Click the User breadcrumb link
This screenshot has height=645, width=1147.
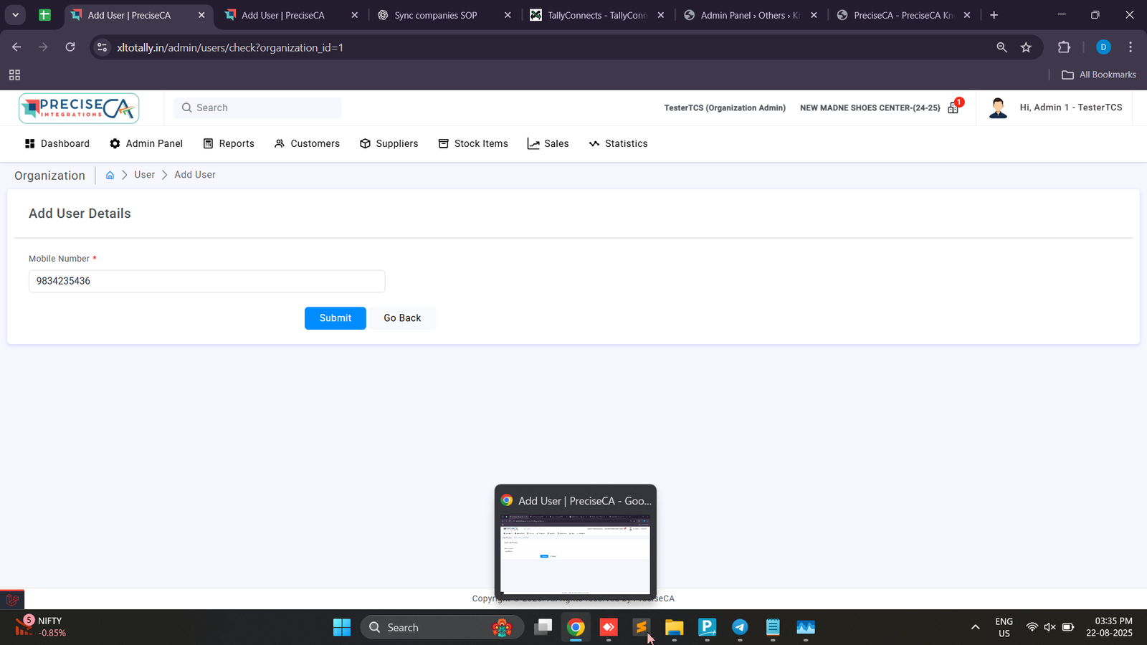[x=144, y=175]
